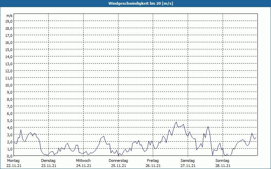Select the Dienstag day label
Image resolution: width=271 pixels, height=169 pixels.
(48, 161)
